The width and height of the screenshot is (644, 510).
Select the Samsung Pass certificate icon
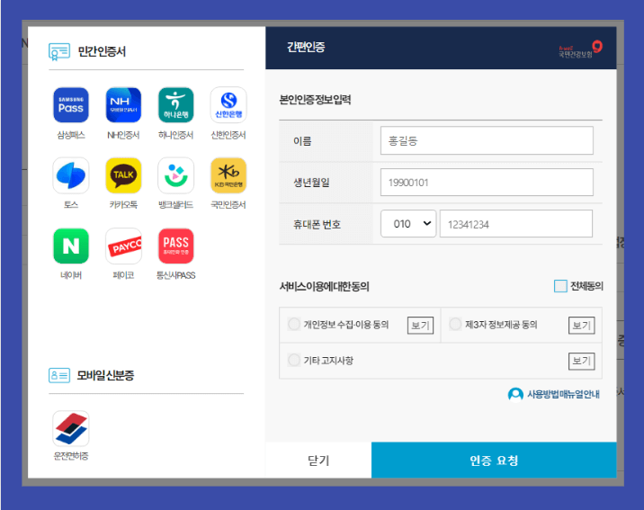pyautogui.click(x=71, y=104)
